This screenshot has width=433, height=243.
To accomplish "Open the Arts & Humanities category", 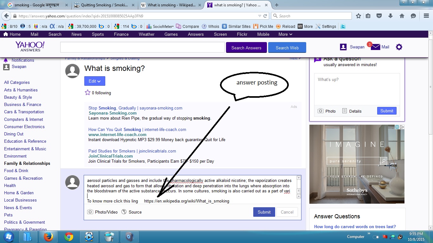I will click(x=21, y=90).
